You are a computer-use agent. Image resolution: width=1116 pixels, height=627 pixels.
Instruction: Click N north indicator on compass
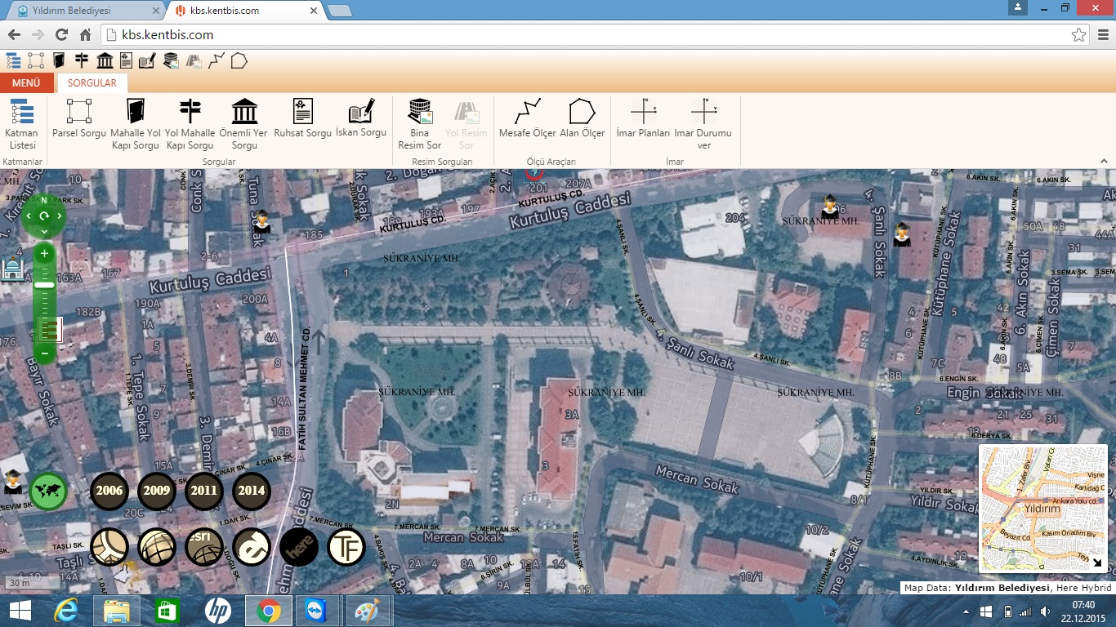point(44,200)
